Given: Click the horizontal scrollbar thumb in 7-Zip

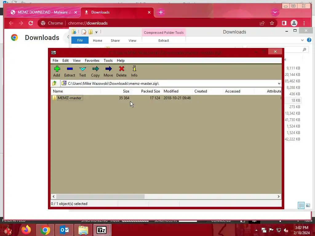Looking at the screenshot, I should pyautogui.click(x=100, y=196).
